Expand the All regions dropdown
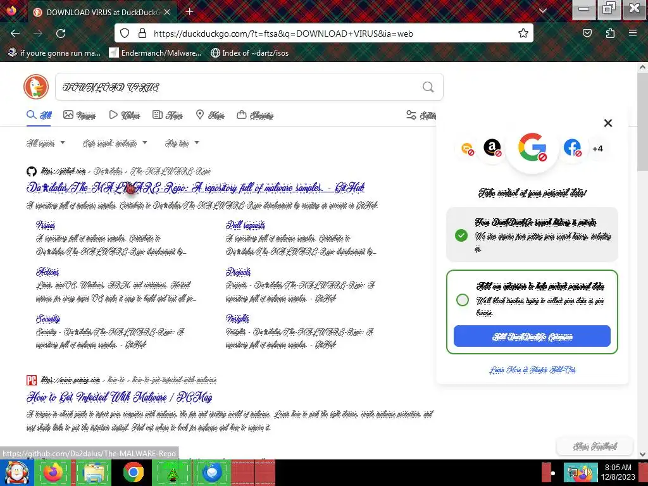This screenshot has width=648, height=486. (46, 143)
